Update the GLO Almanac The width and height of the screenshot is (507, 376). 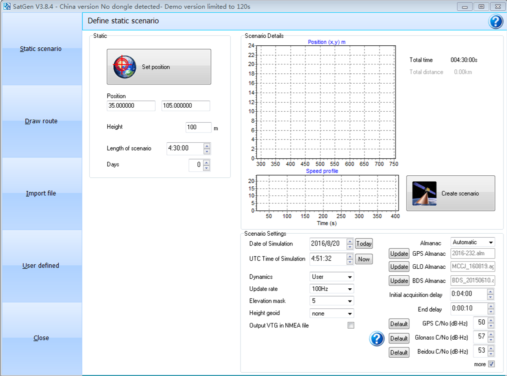point(399,267)
